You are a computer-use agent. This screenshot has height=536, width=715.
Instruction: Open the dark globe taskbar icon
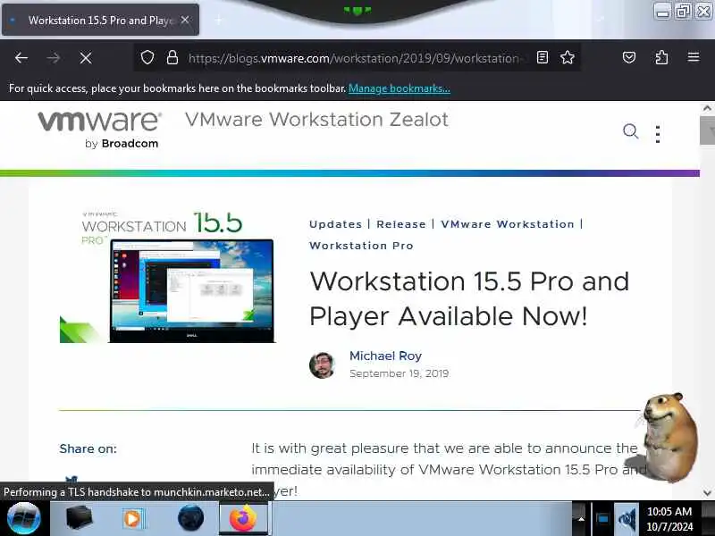point(190,518)
